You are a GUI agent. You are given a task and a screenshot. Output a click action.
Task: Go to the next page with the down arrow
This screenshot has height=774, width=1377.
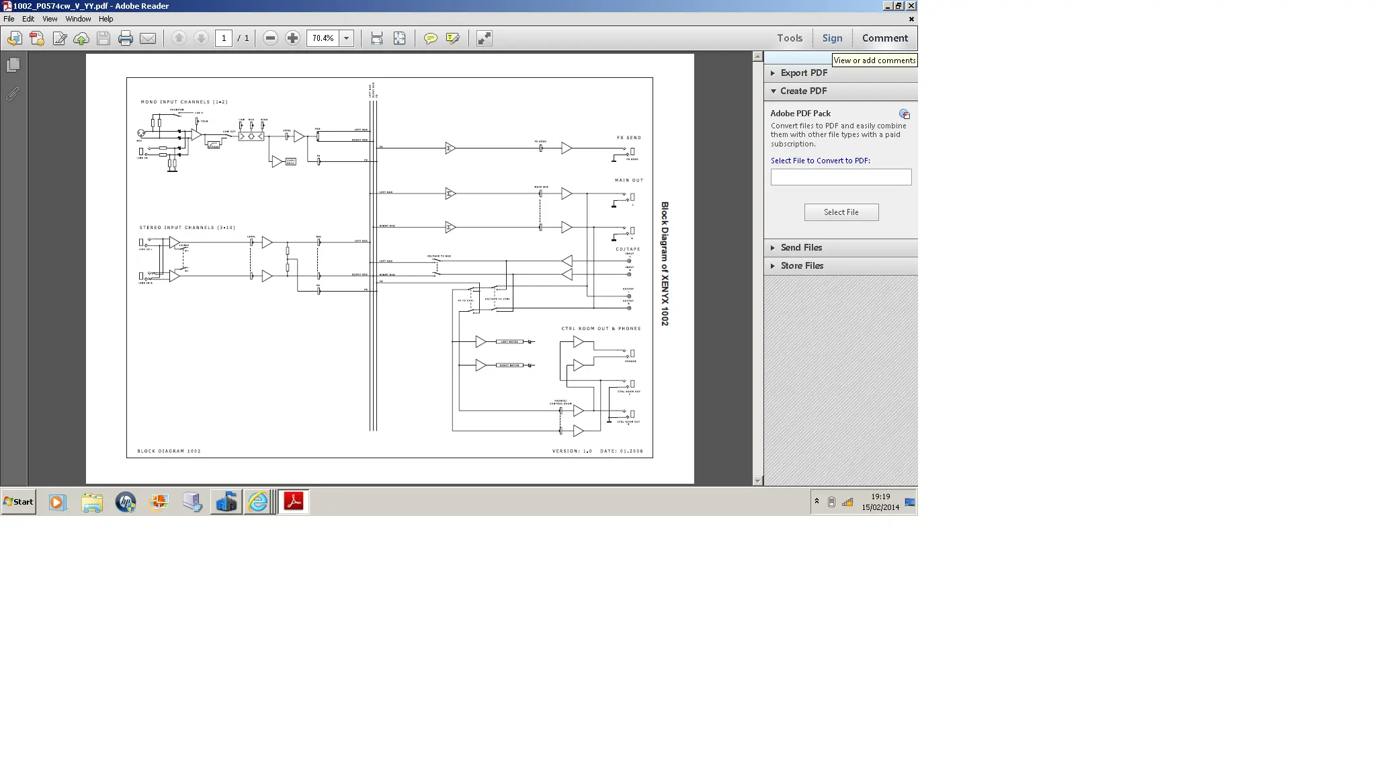click(201, 38)
